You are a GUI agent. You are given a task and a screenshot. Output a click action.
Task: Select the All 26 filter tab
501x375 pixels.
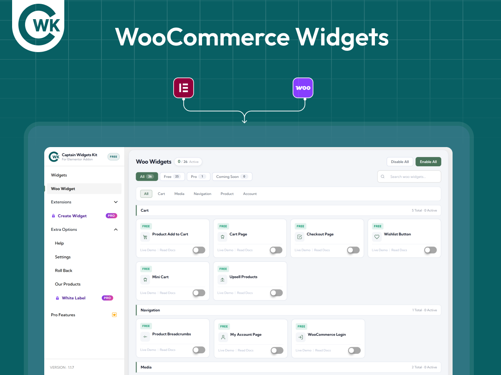click(x=147, y=177)
